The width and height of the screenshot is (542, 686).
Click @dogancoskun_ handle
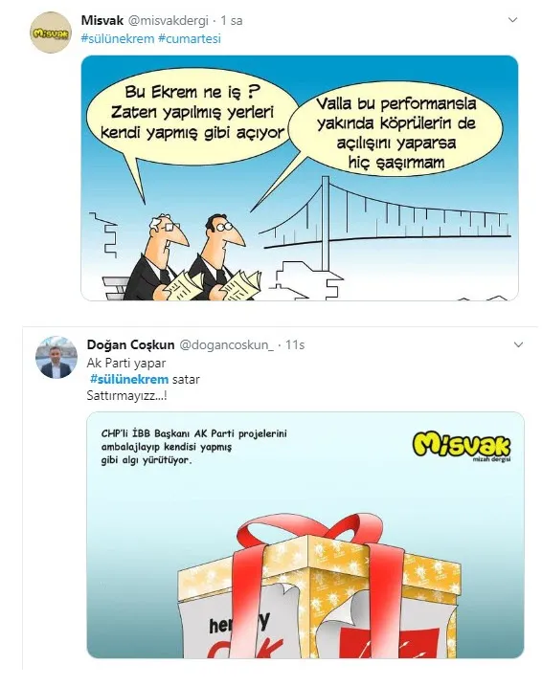[226, 344]
